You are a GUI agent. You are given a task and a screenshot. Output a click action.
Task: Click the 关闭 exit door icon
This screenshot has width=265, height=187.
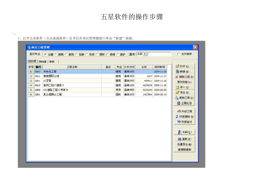pos(179,132)
